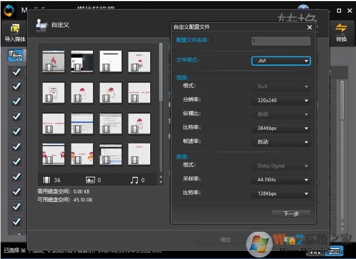
Task: Expand the 分辨率 320x240 dropdown
Action: [x=281, y=101]
